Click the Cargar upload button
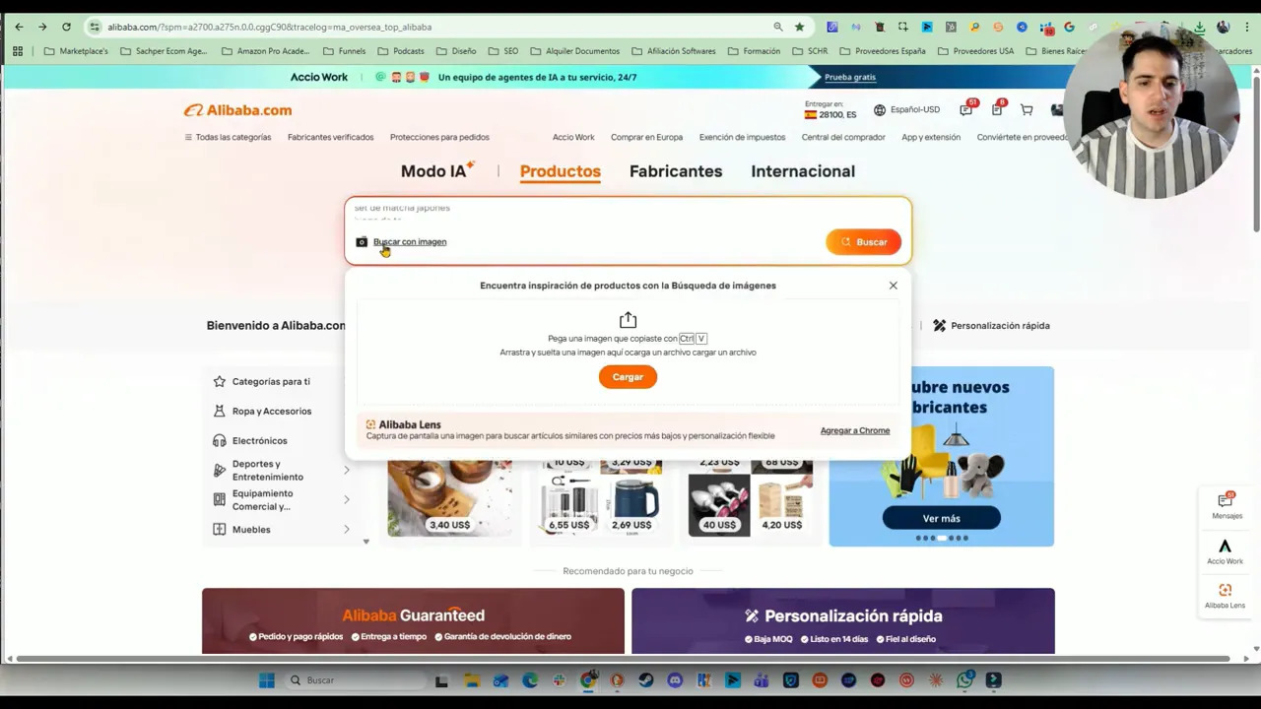Viewport: 1261px width, 709px height. click(628, 377)
